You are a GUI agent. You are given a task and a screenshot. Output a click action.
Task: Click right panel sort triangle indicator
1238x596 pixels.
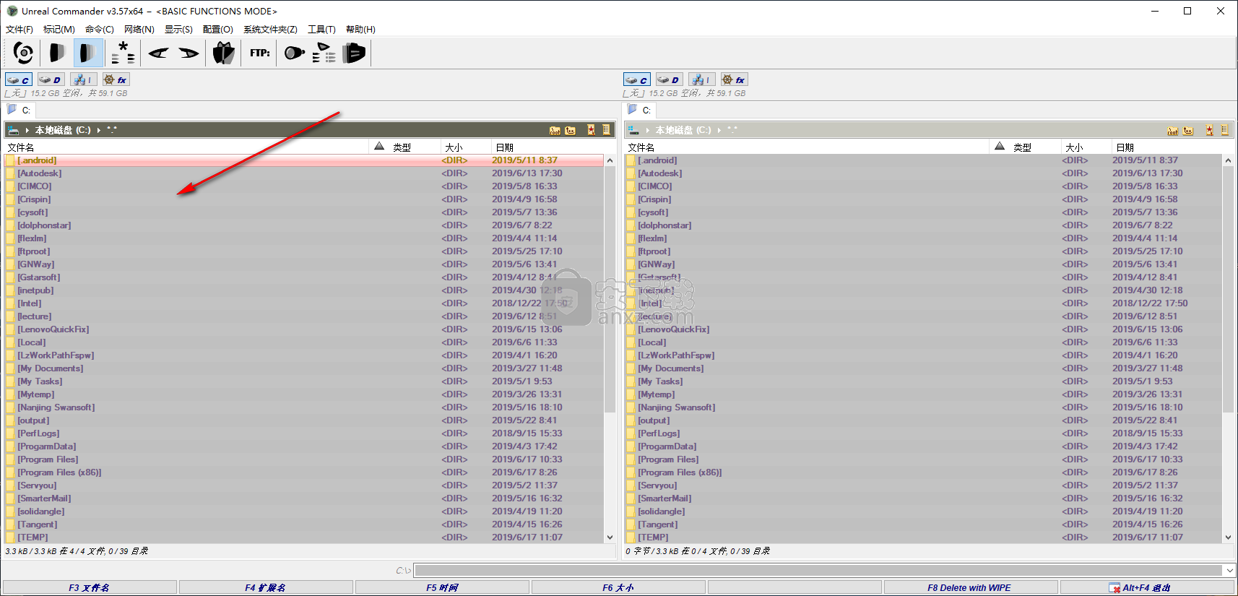coord(1000,147)
